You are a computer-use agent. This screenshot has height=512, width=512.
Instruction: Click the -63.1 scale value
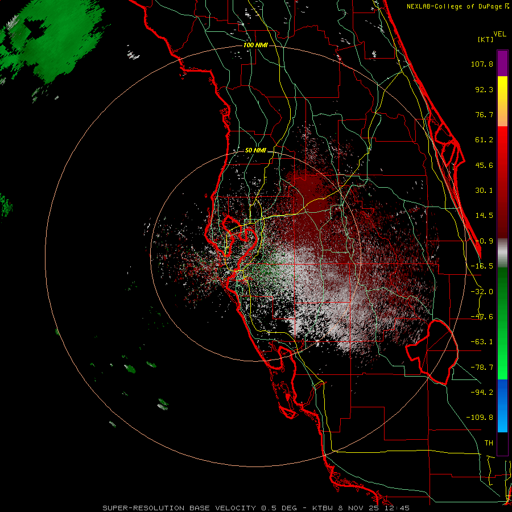pyautogui.click(x=482, y=342)
